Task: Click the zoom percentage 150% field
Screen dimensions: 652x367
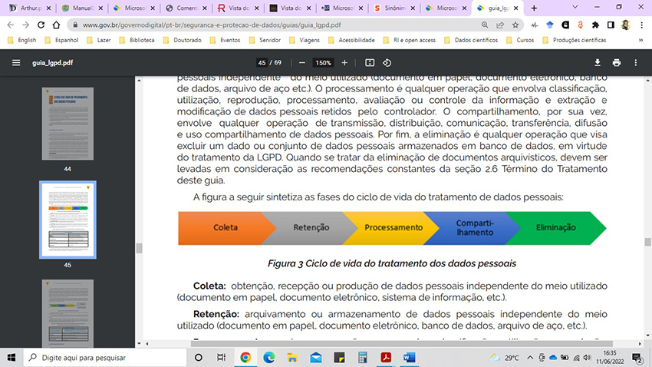Action: point(323,62)
